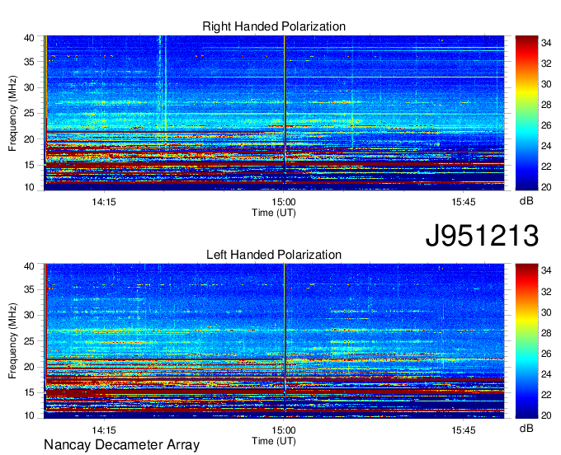Click Time (UT) label under left-handed plot
561x455 pixels.
tap(274, 441)
